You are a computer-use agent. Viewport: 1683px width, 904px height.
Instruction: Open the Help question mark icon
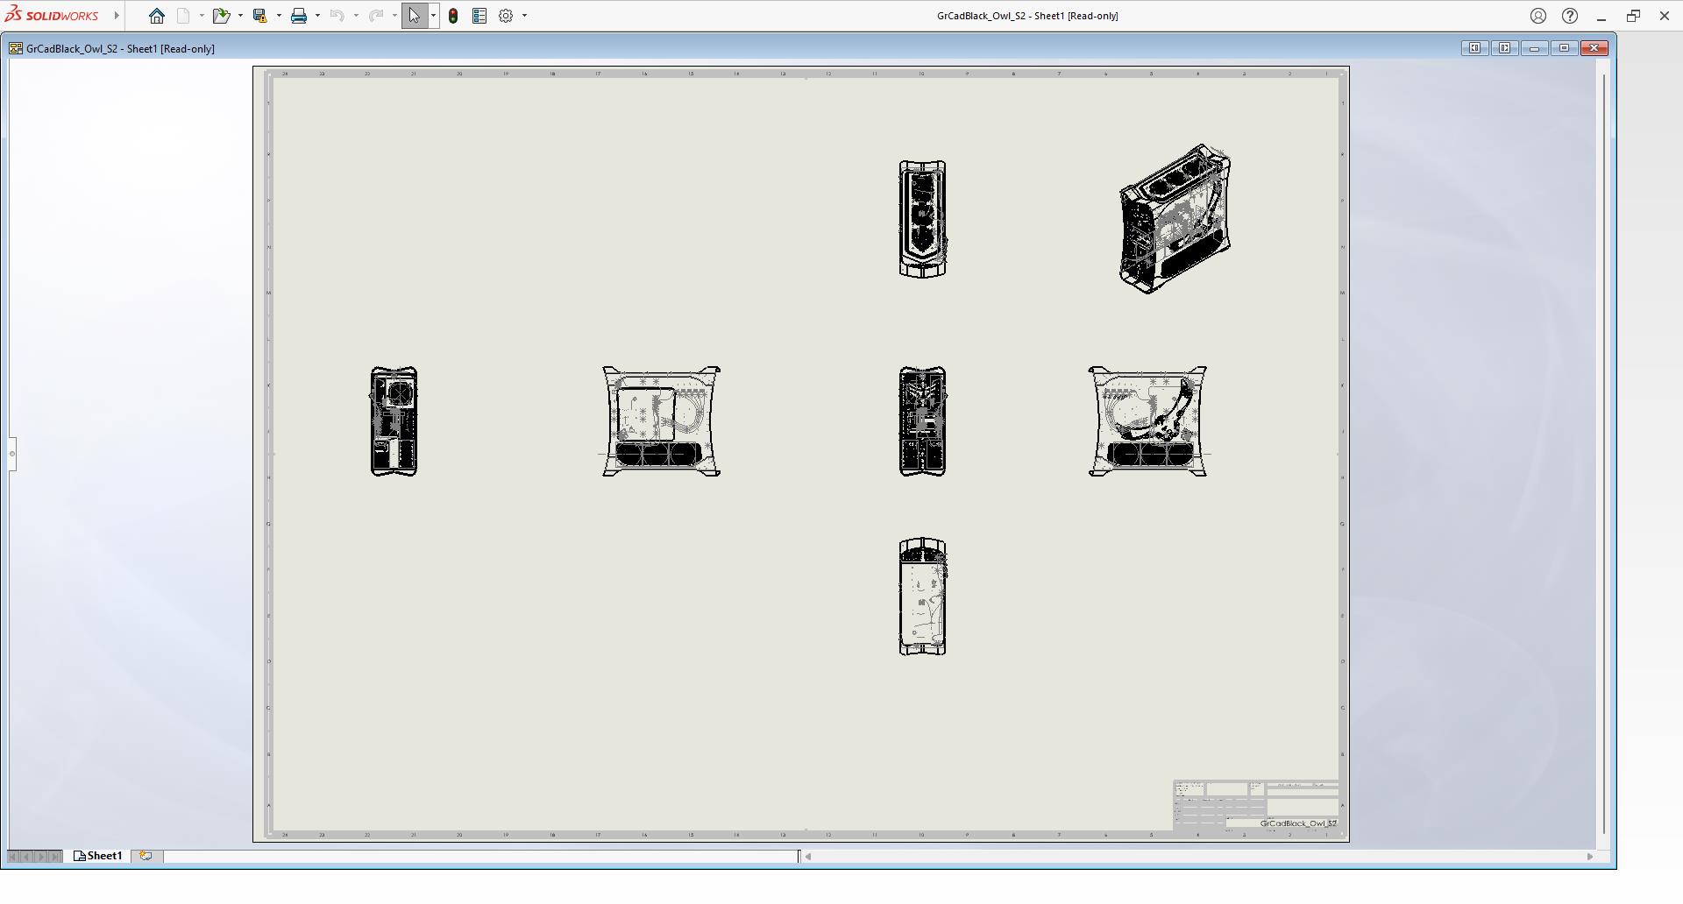[x=1570, y=16]
